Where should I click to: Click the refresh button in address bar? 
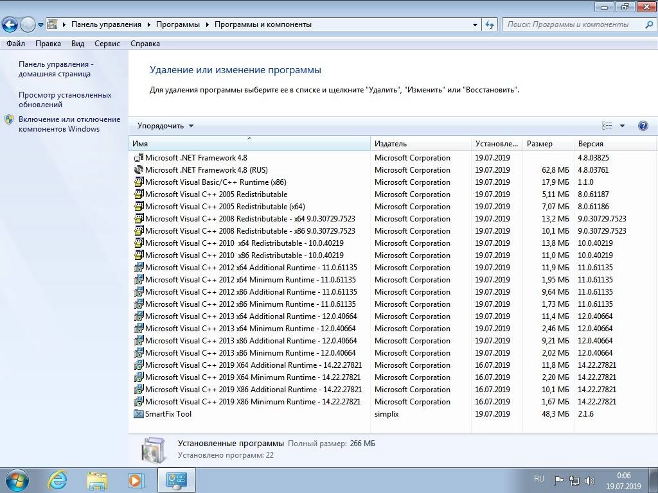[489, 24]
